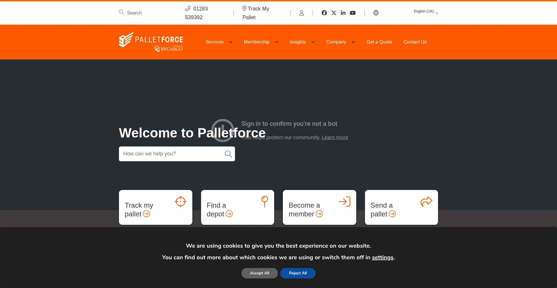Image resolution: width=557 pixels, height=288 pixels.
Task: Click the globe language icon
Action: (376, 13)
